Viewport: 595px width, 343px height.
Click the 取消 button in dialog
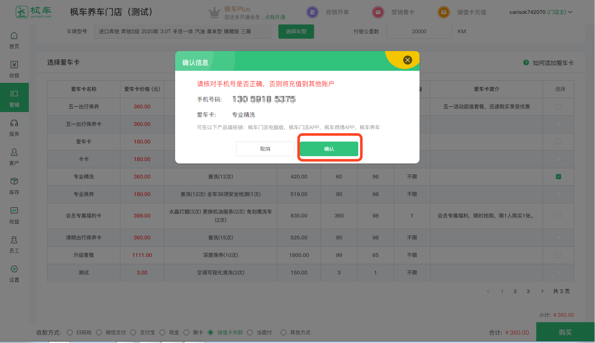pyautogui.click(x=265, y=149)
